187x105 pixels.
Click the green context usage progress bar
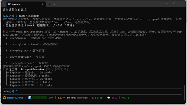40,98
